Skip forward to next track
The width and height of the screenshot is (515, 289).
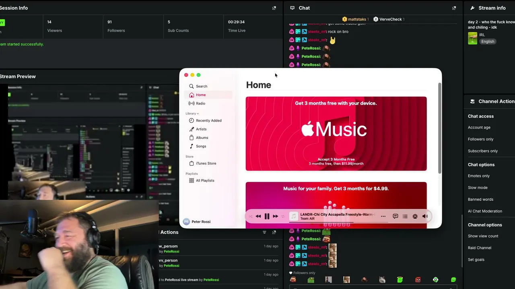pos(275,216)
